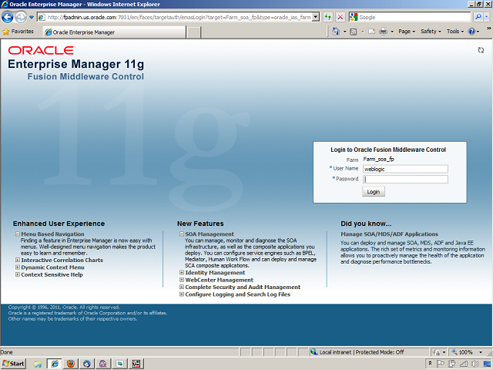Viewport: 493px width, 370px height.
Task: Click the Password input field
Action: tap(405, 180)
